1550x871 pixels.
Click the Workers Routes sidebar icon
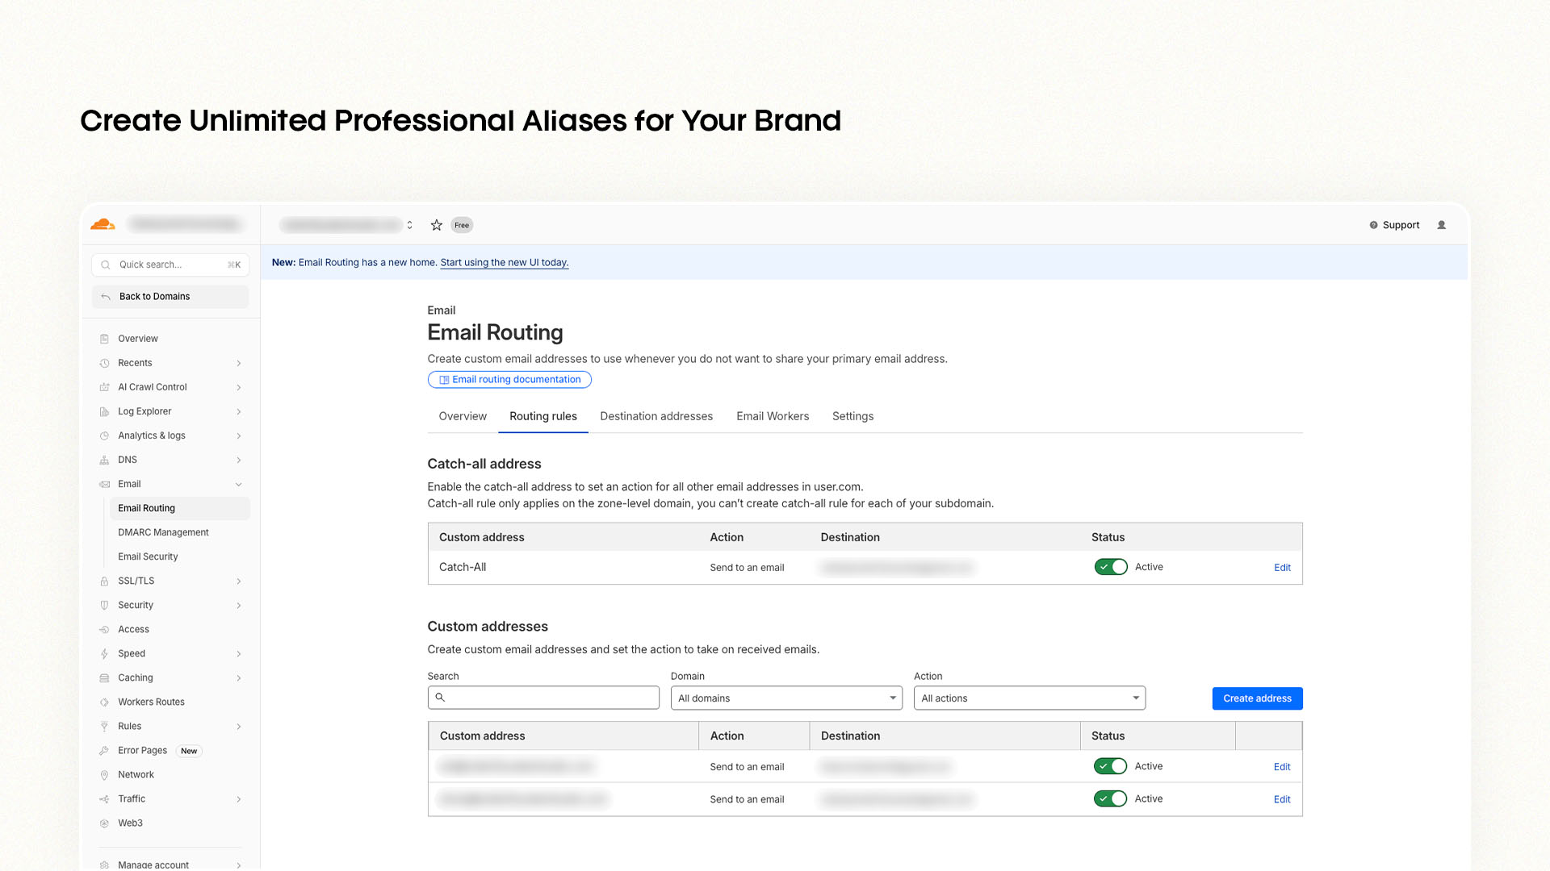pos(105,702)
